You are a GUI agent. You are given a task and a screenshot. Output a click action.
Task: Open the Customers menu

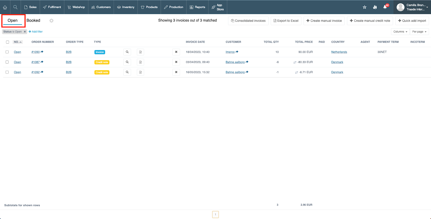click(101, 7)
